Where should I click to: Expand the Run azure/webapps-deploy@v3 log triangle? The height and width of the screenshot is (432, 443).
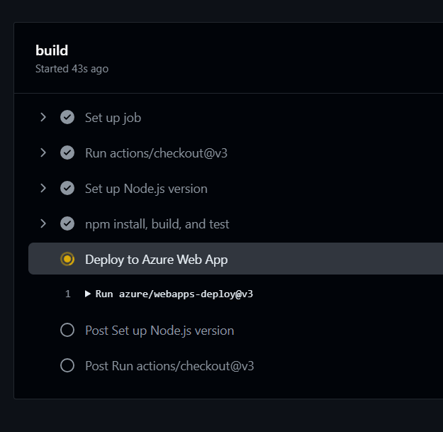point(88,294)
